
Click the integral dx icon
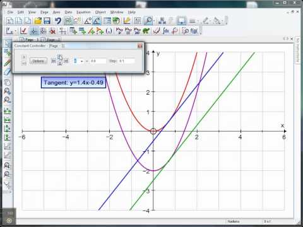click(166, 31)
